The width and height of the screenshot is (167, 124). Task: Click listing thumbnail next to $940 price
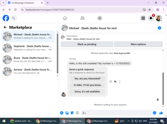point(63,37)
